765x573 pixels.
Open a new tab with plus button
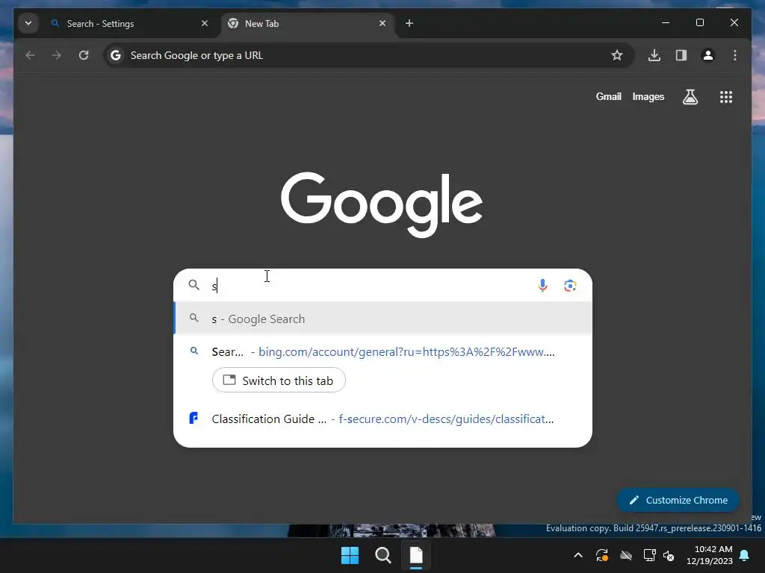coord(409,23)
